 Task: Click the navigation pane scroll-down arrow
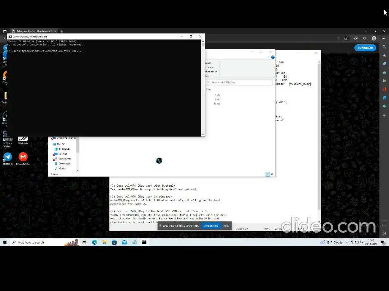tap(77, 170)
